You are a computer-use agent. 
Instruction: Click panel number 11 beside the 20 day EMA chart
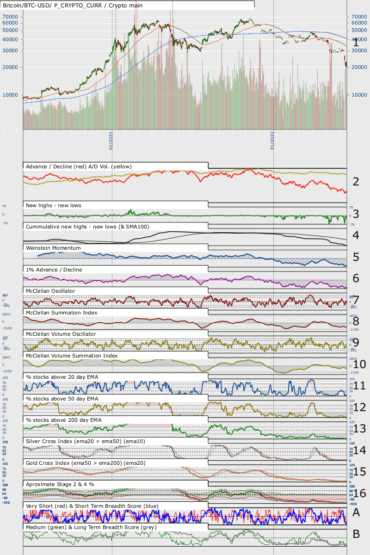359,386
